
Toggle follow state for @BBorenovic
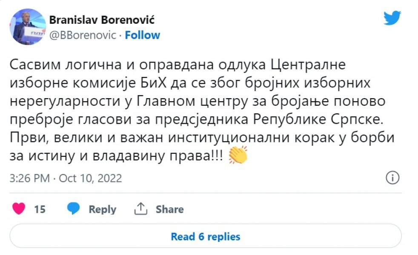pos(143,35)
